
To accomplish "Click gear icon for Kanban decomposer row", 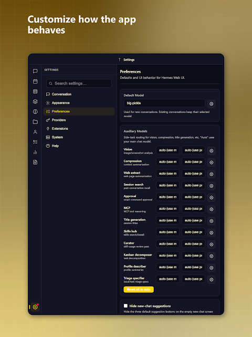I will pos(212,256).
